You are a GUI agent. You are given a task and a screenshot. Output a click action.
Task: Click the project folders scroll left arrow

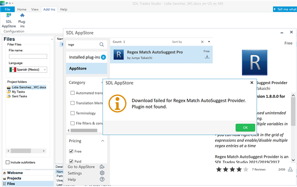click(8, 151)
